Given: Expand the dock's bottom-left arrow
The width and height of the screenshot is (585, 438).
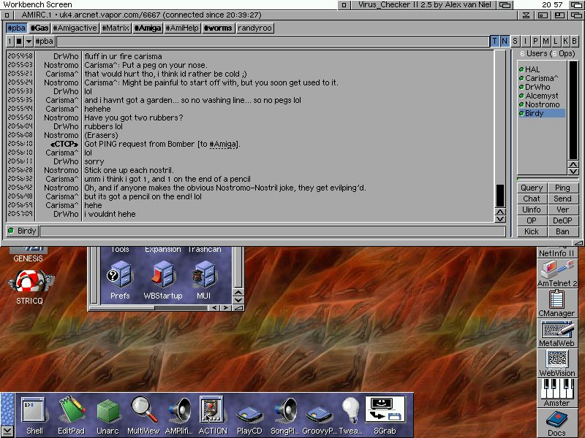Looking at the screenshot, I should tap(7, 431).
